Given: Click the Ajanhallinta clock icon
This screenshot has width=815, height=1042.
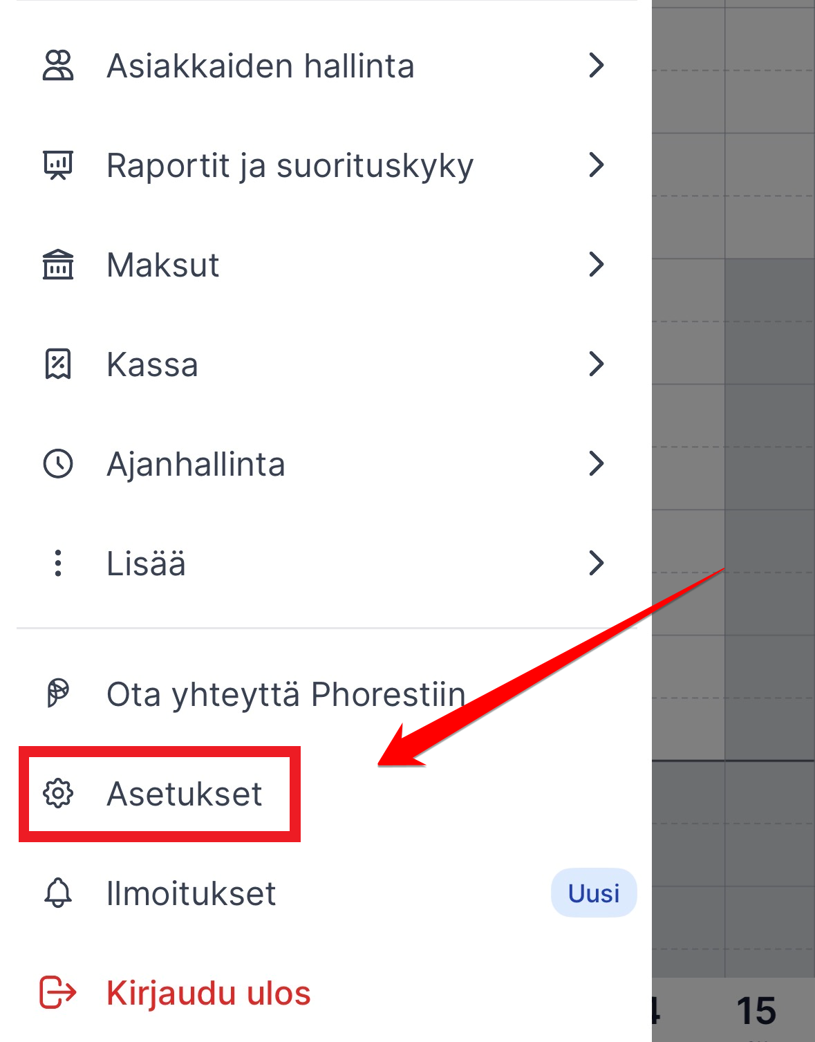Looking at the screenshot, I should (x=58, y=464).
